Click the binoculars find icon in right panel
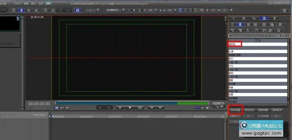This screenshot has width=292, height=140. [x=280, y=24]
